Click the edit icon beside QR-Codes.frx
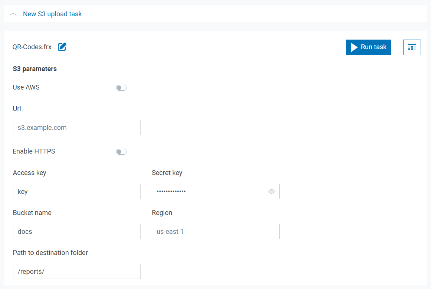 tap(62, 47)
